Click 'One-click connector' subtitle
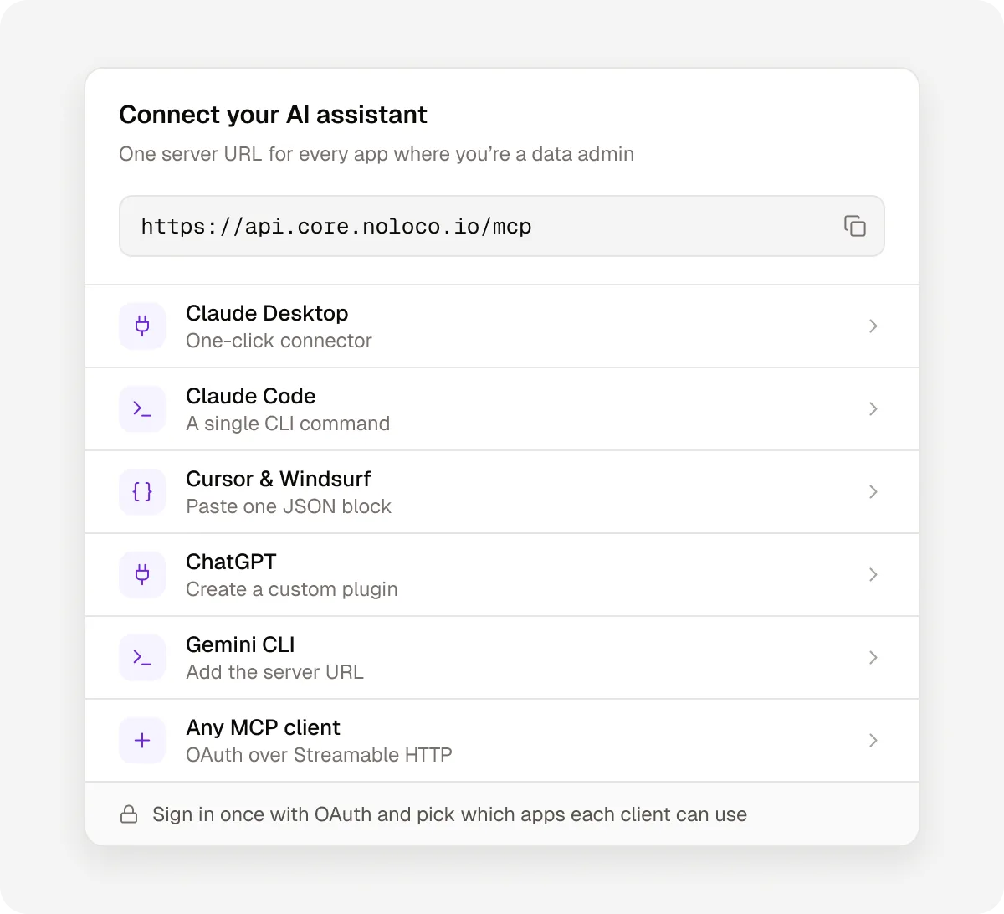The height and width of the screenshot is (914, 1004). pos(279,341)
